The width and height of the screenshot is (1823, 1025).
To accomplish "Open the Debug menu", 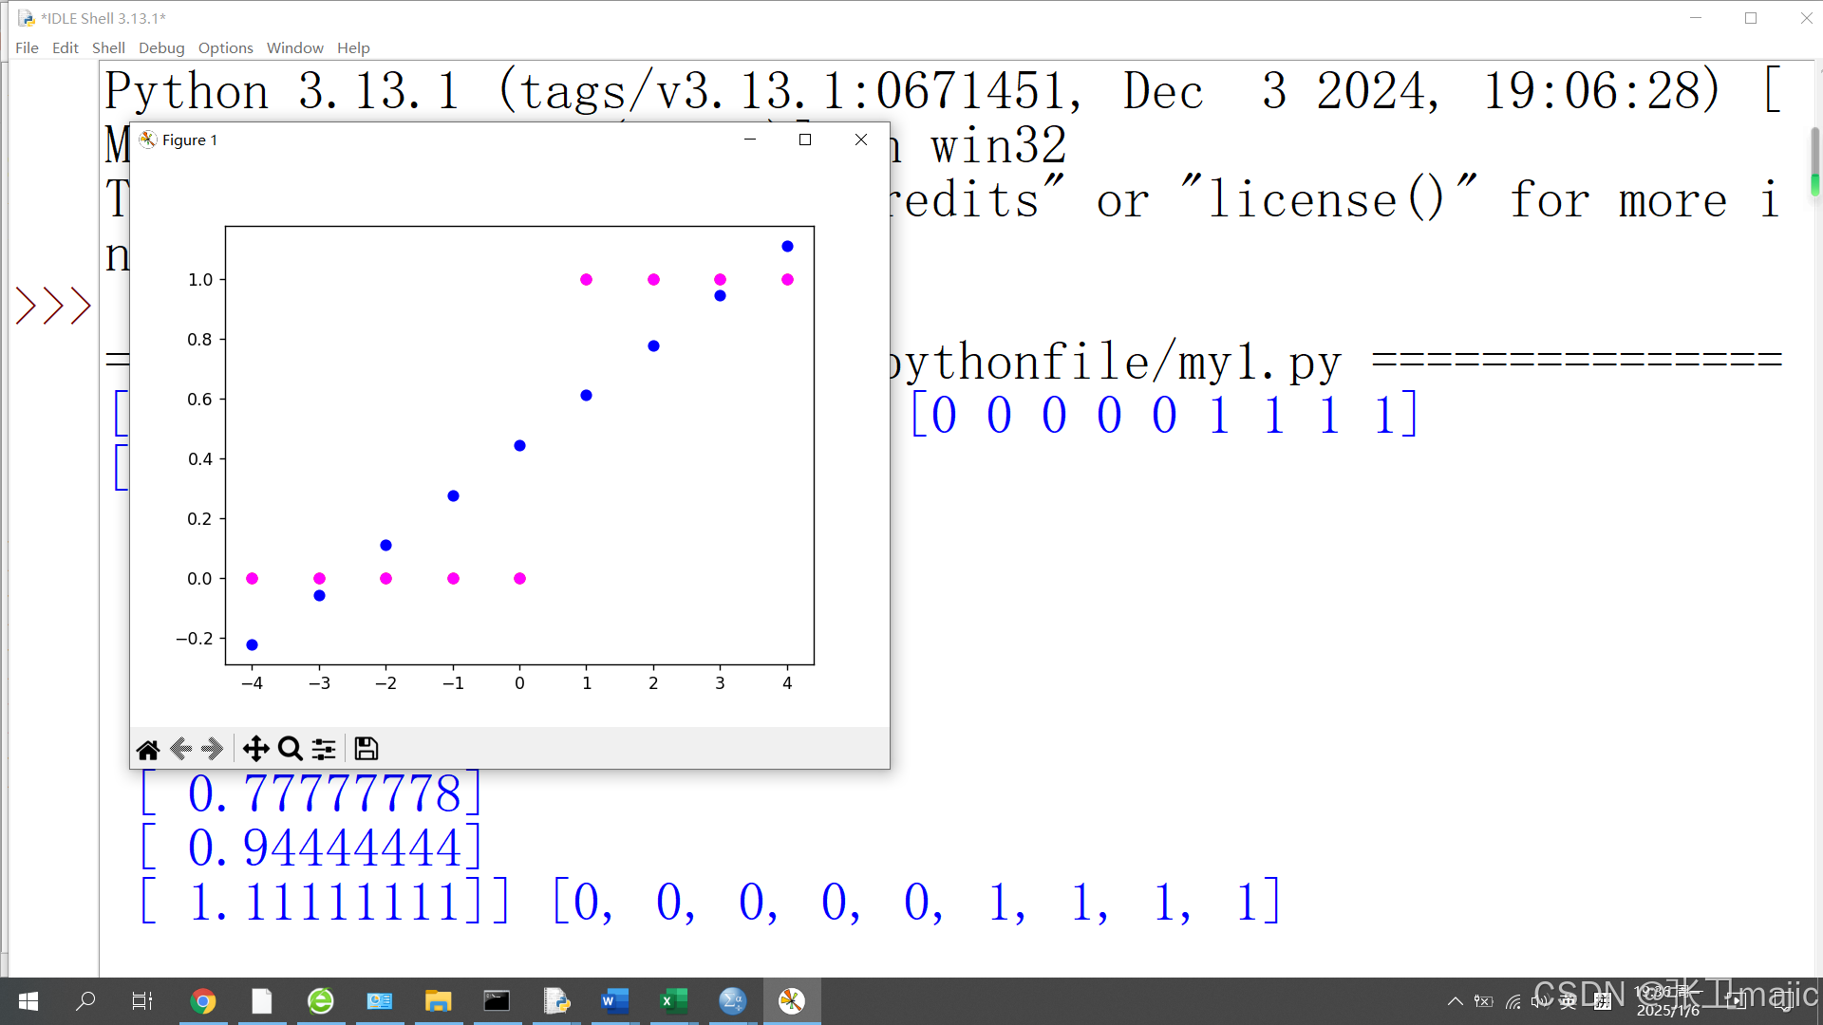I will pyautogui.click(x=161, y=47).
